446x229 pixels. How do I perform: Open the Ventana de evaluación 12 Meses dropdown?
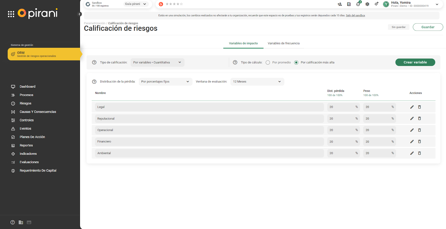[257, 82]
